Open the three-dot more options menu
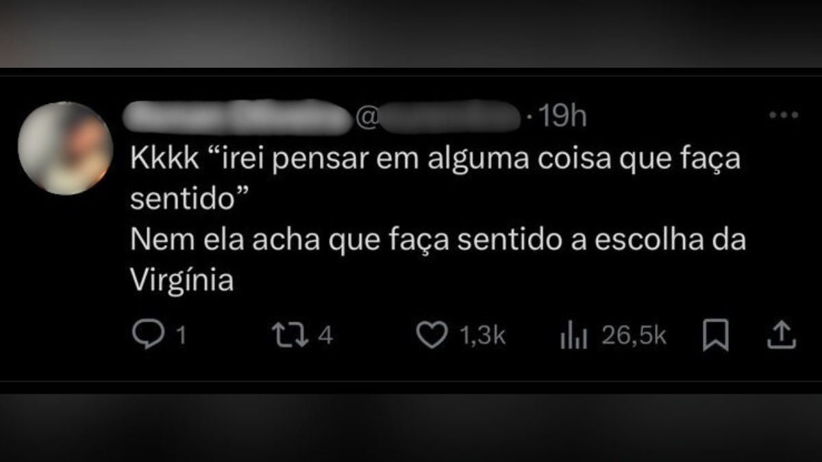Image resolution: width=822 pixels, height=462 pixels. tap(784, 116)
